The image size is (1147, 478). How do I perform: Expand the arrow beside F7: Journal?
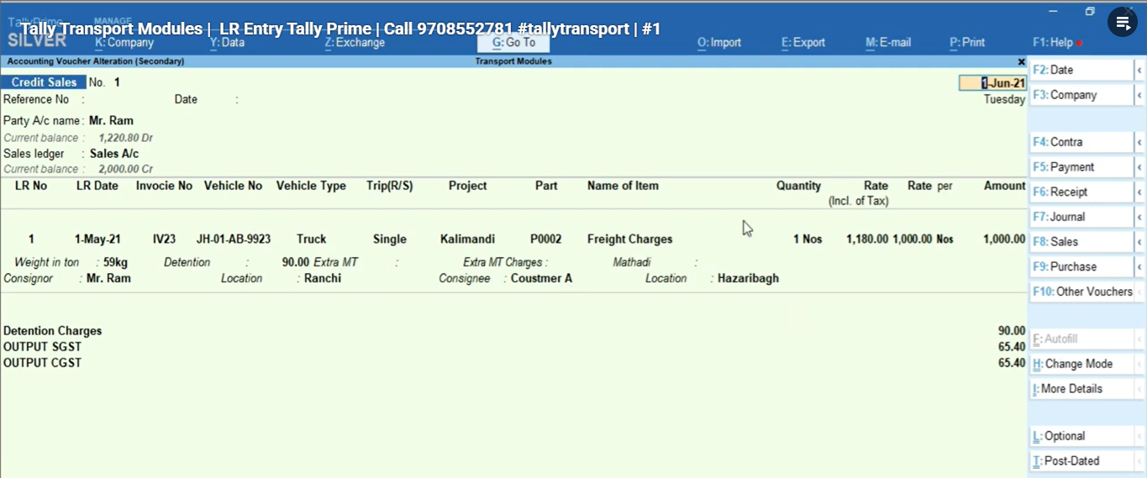[x=1139, y=217]
